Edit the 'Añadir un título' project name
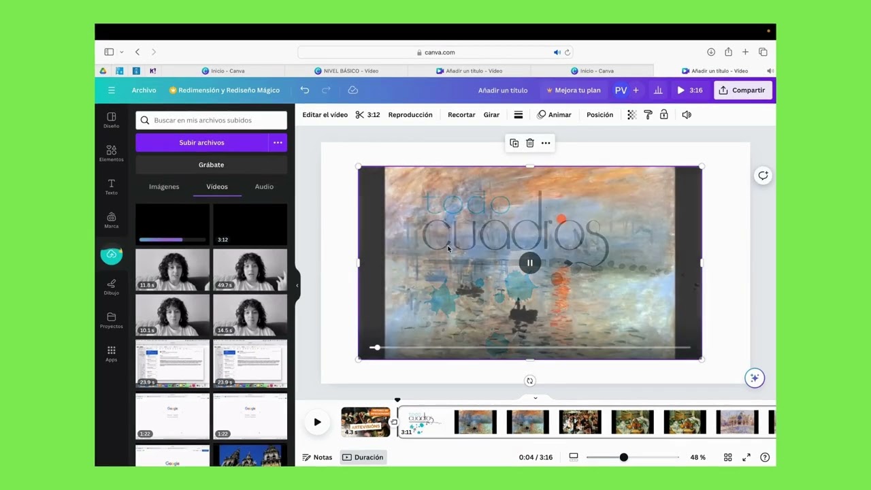Image resolution: width=871 pixels, height=490 pixels. [503, 90]
